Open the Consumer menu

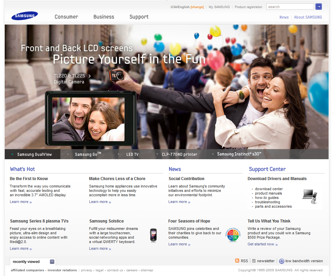point(66,17)
